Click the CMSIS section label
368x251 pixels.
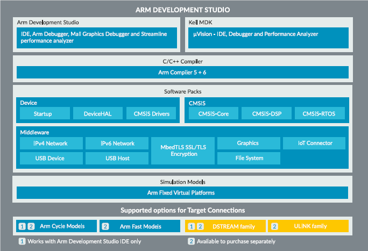[x=197, y=103]
